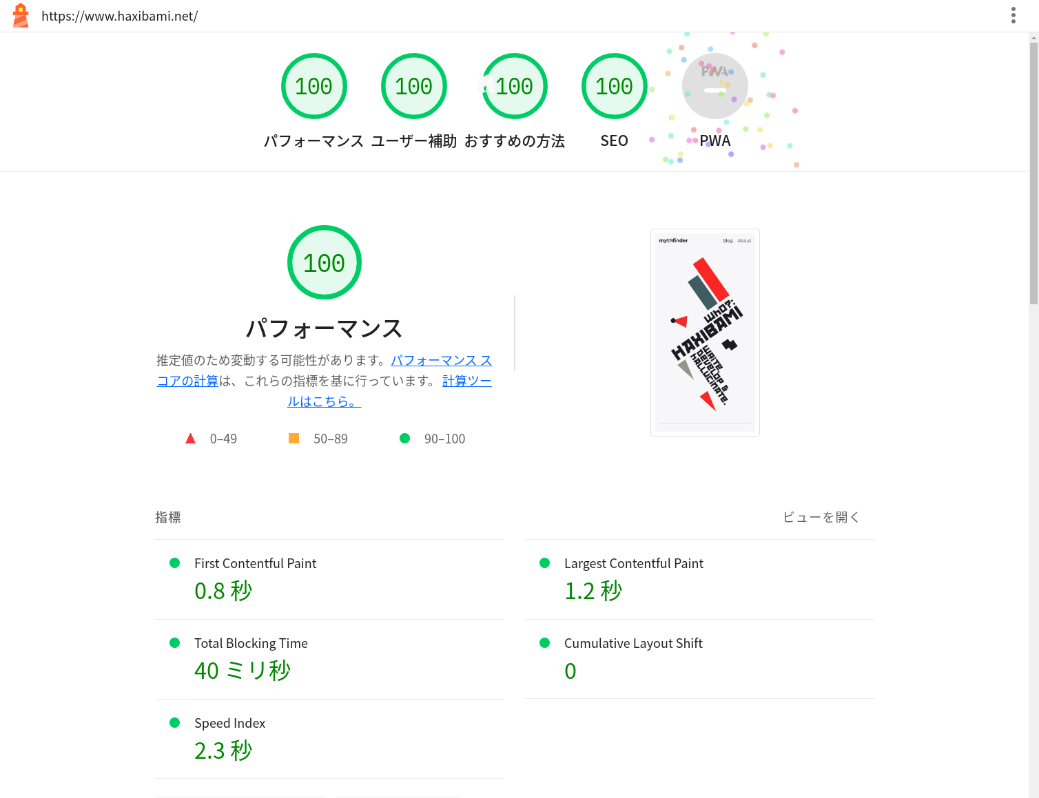
Task: Toggle ビューを開く to switch metrics view
Action: pyautogui.click(x=821, y=517)
